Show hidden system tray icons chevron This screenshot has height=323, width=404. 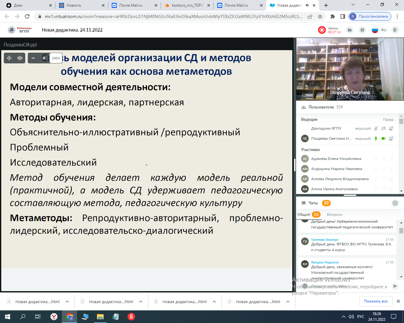[344, 317]
